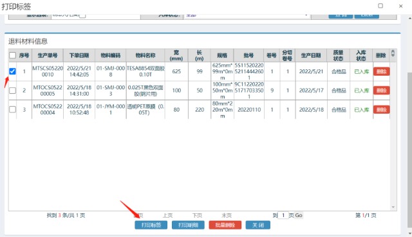This screenshot has width=412, height=237.
Task: Go to 上页 in pagination
Action: tap(167, 216)
